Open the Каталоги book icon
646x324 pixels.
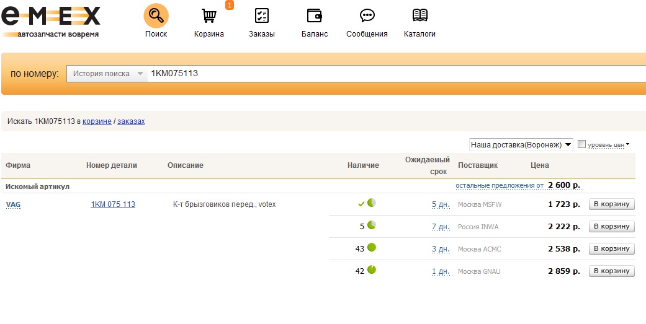tap(420, 15)
